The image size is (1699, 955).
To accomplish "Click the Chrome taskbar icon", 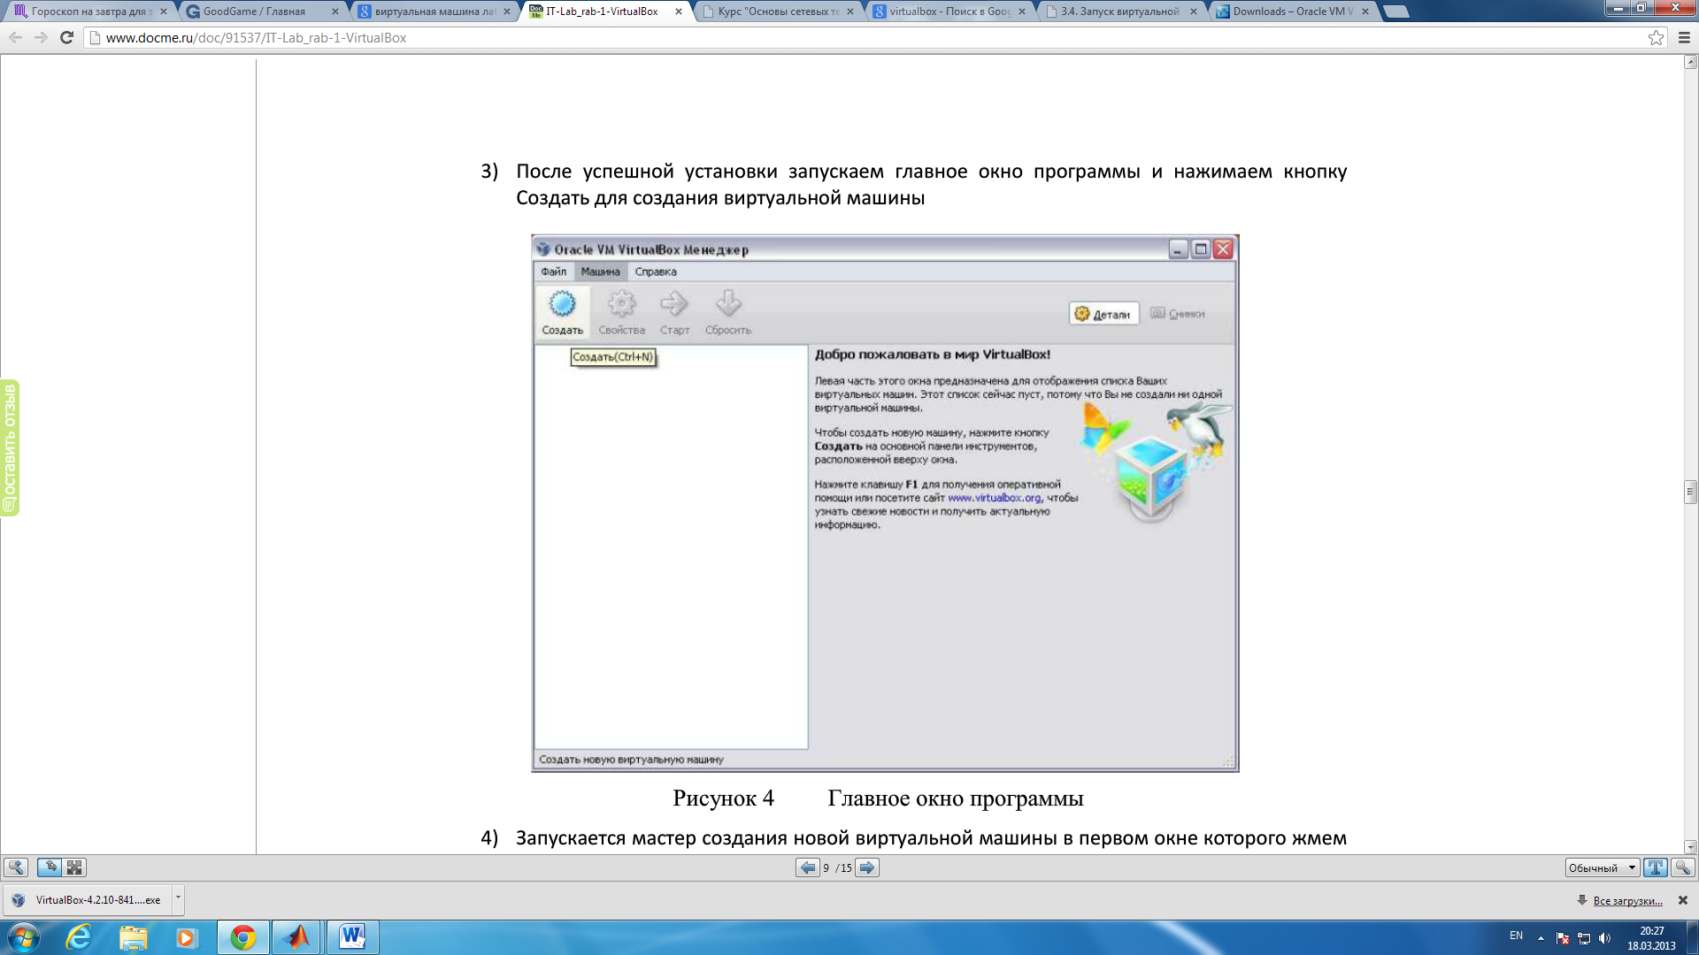I will pos(242,937).
